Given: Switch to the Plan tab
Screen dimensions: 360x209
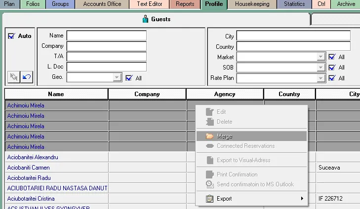Looking at the screenshot, I should point(9,4).
